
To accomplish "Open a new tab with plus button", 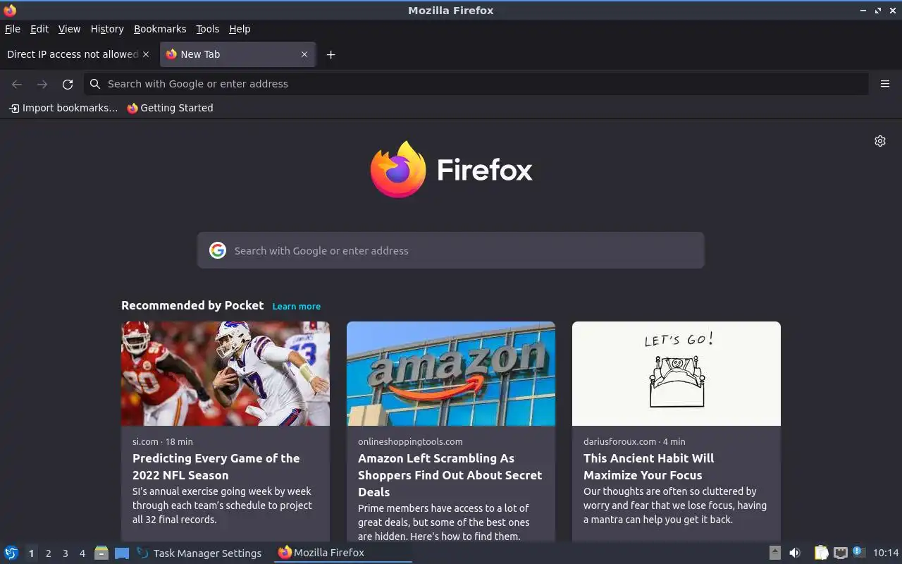I will pyautogui.click(x=330, y=54).
